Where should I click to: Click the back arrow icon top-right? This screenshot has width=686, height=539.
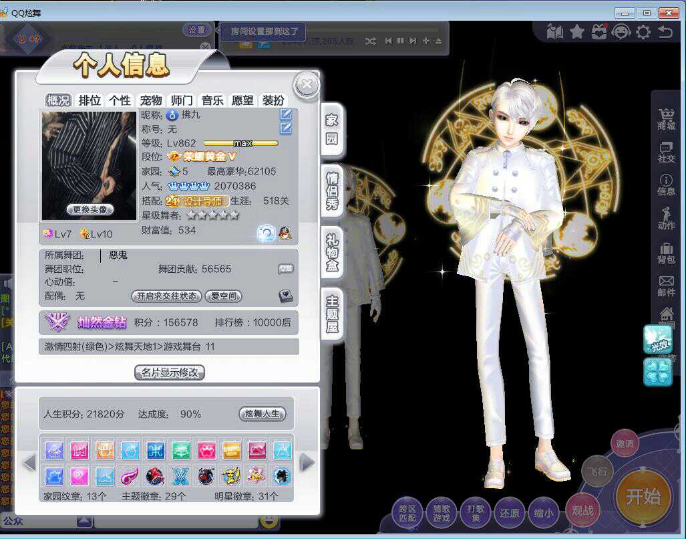coord(665,32)
